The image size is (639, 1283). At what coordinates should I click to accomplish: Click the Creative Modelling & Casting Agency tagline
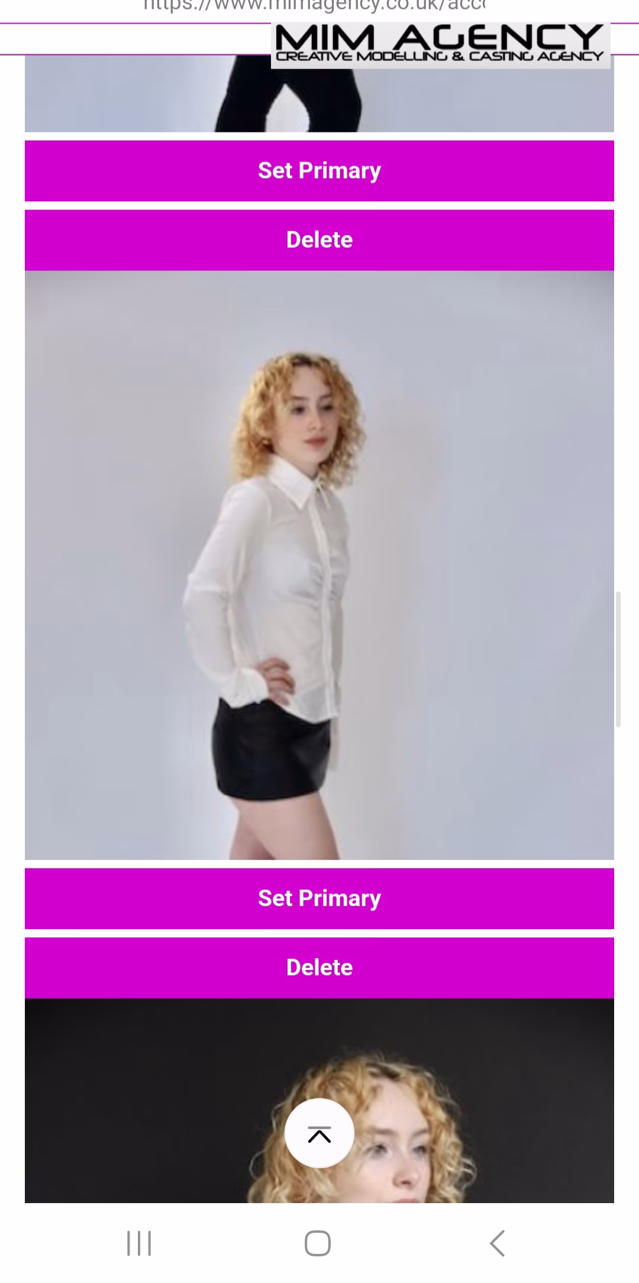[440, 57]
